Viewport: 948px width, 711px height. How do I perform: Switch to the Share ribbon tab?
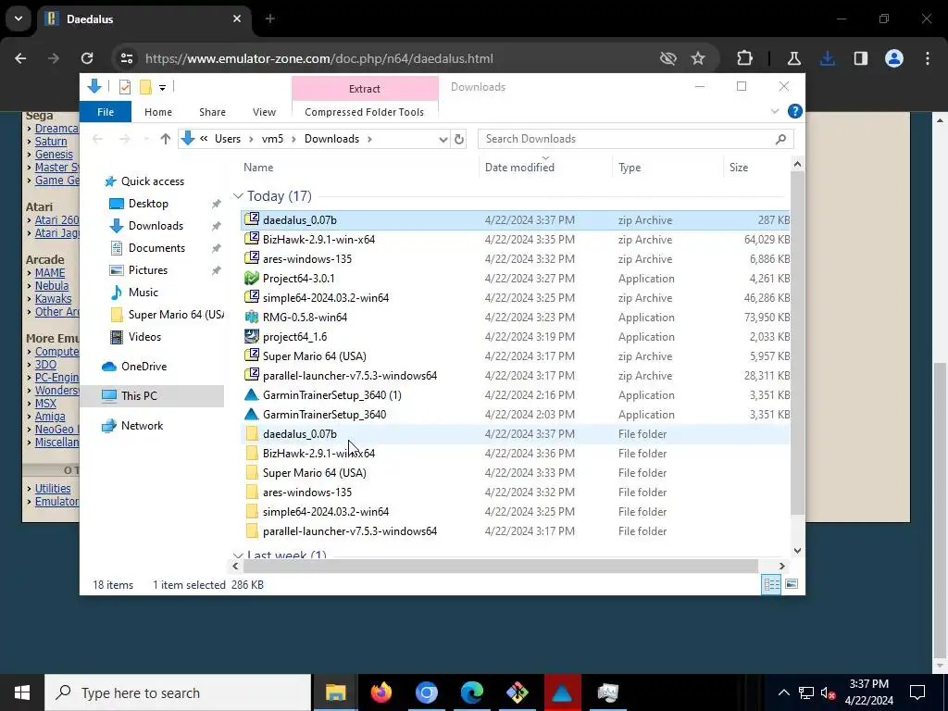(212, 112)
